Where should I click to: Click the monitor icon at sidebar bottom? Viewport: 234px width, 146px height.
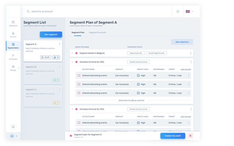[13, 127]
